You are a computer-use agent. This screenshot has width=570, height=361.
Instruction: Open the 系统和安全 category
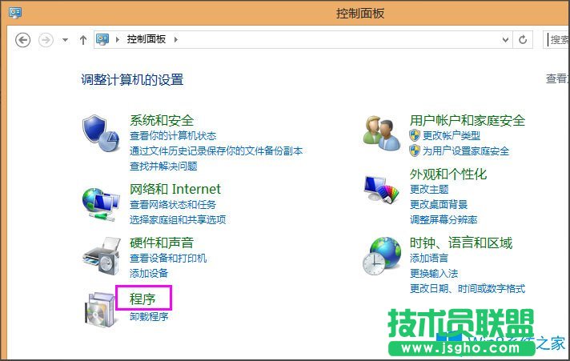pos(162,120)
